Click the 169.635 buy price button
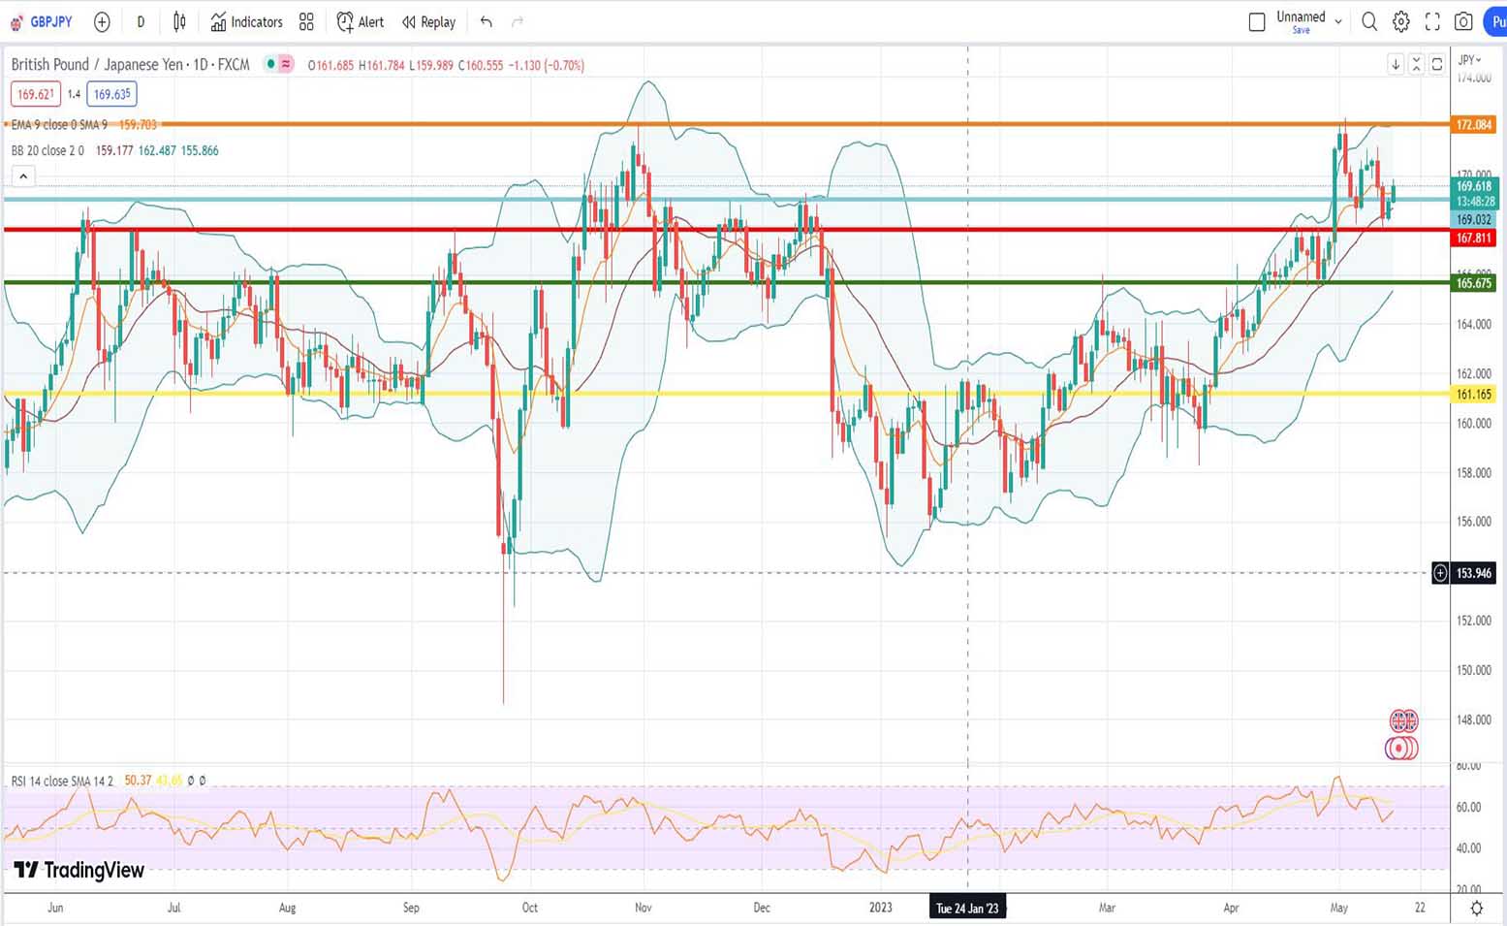 coord(111,94)
